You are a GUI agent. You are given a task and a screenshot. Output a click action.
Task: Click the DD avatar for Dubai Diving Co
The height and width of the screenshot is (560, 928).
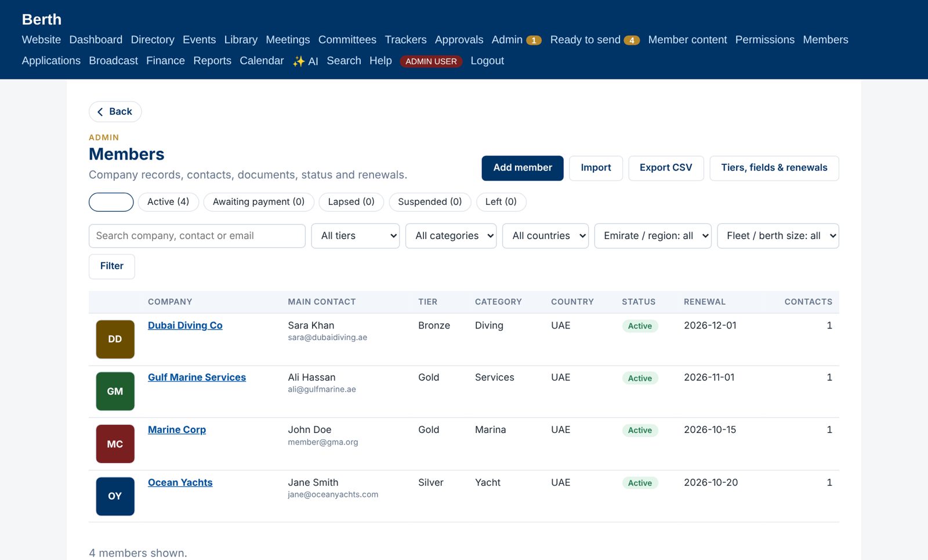[115, 339]
